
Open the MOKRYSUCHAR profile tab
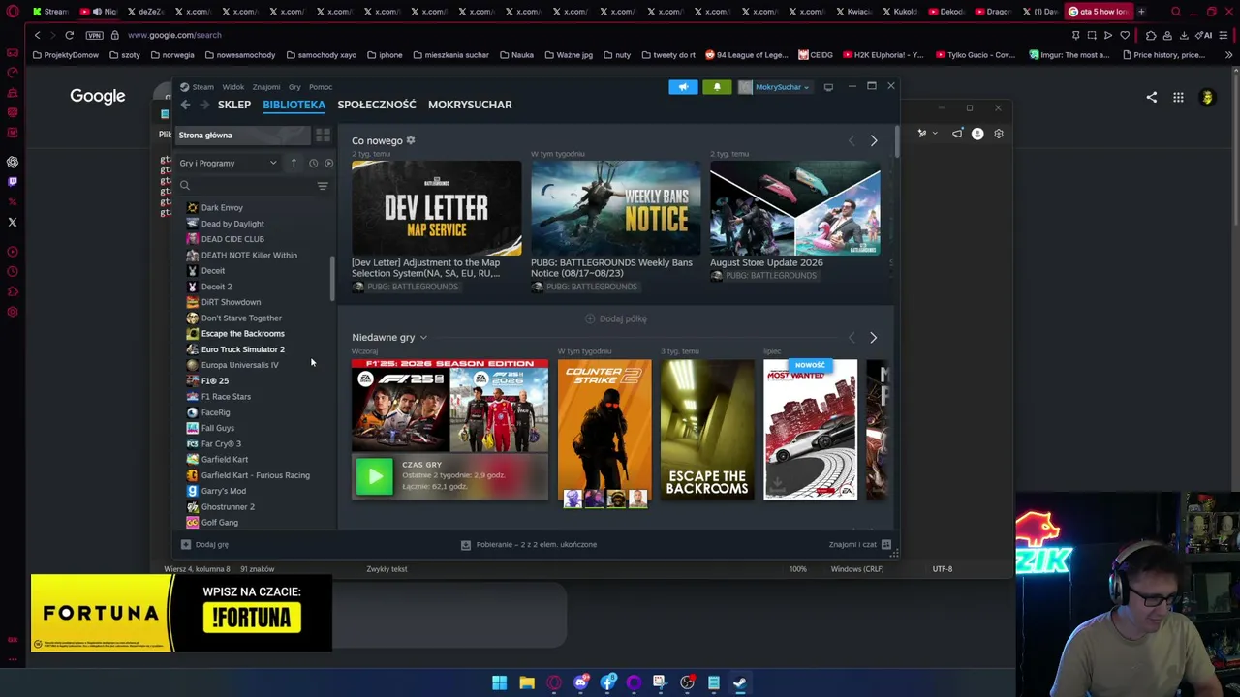(470, 105)
